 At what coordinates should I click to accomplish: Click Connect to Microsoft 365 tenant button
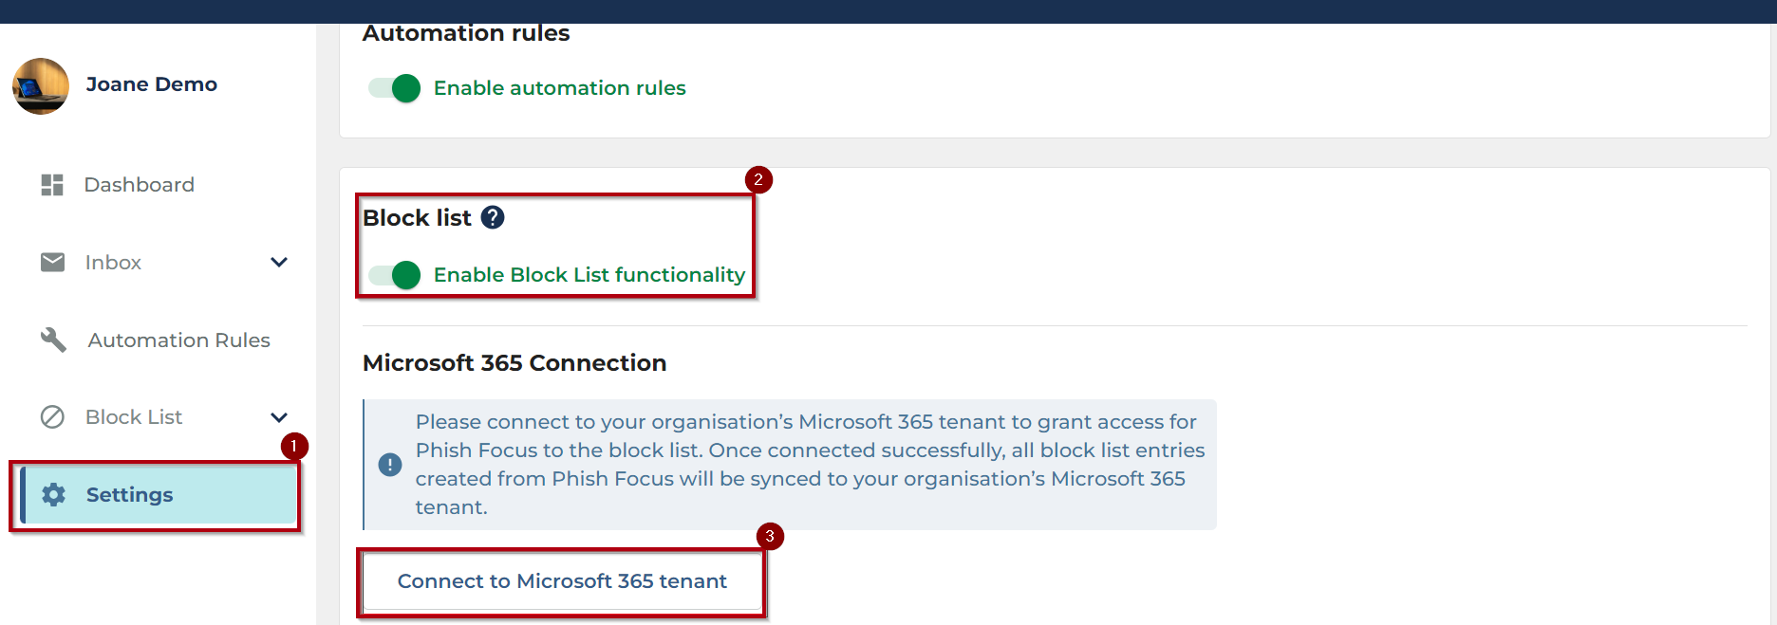point(562,581)
